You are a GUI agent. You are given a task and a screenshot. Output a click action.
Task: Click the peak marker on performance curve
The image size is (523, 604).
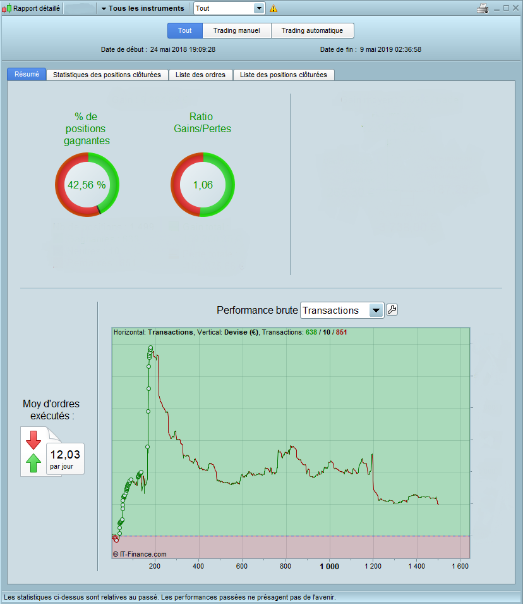(x=150, y=348)
